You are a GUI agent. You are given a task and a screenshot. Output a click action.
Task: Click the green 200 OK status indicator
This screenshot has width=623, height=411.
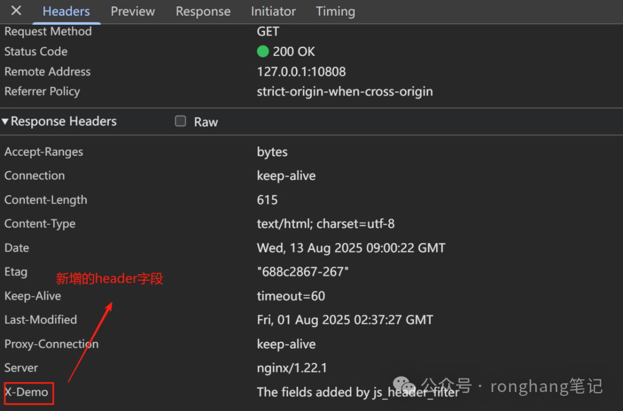tap(262, 51)
